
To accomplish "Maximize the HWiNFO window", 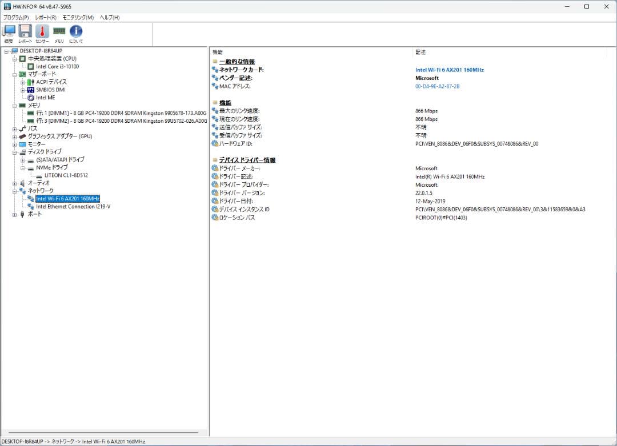I will [586, 6].
